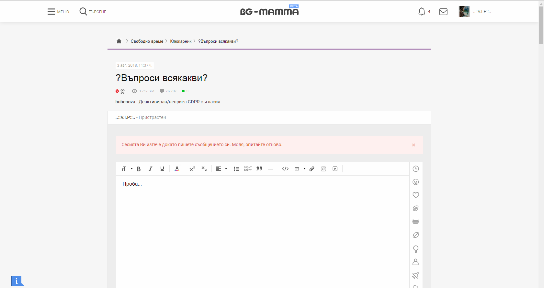Insert a hyperlink
The width and height of the screenshot is (544, 288).
(312, 169)
